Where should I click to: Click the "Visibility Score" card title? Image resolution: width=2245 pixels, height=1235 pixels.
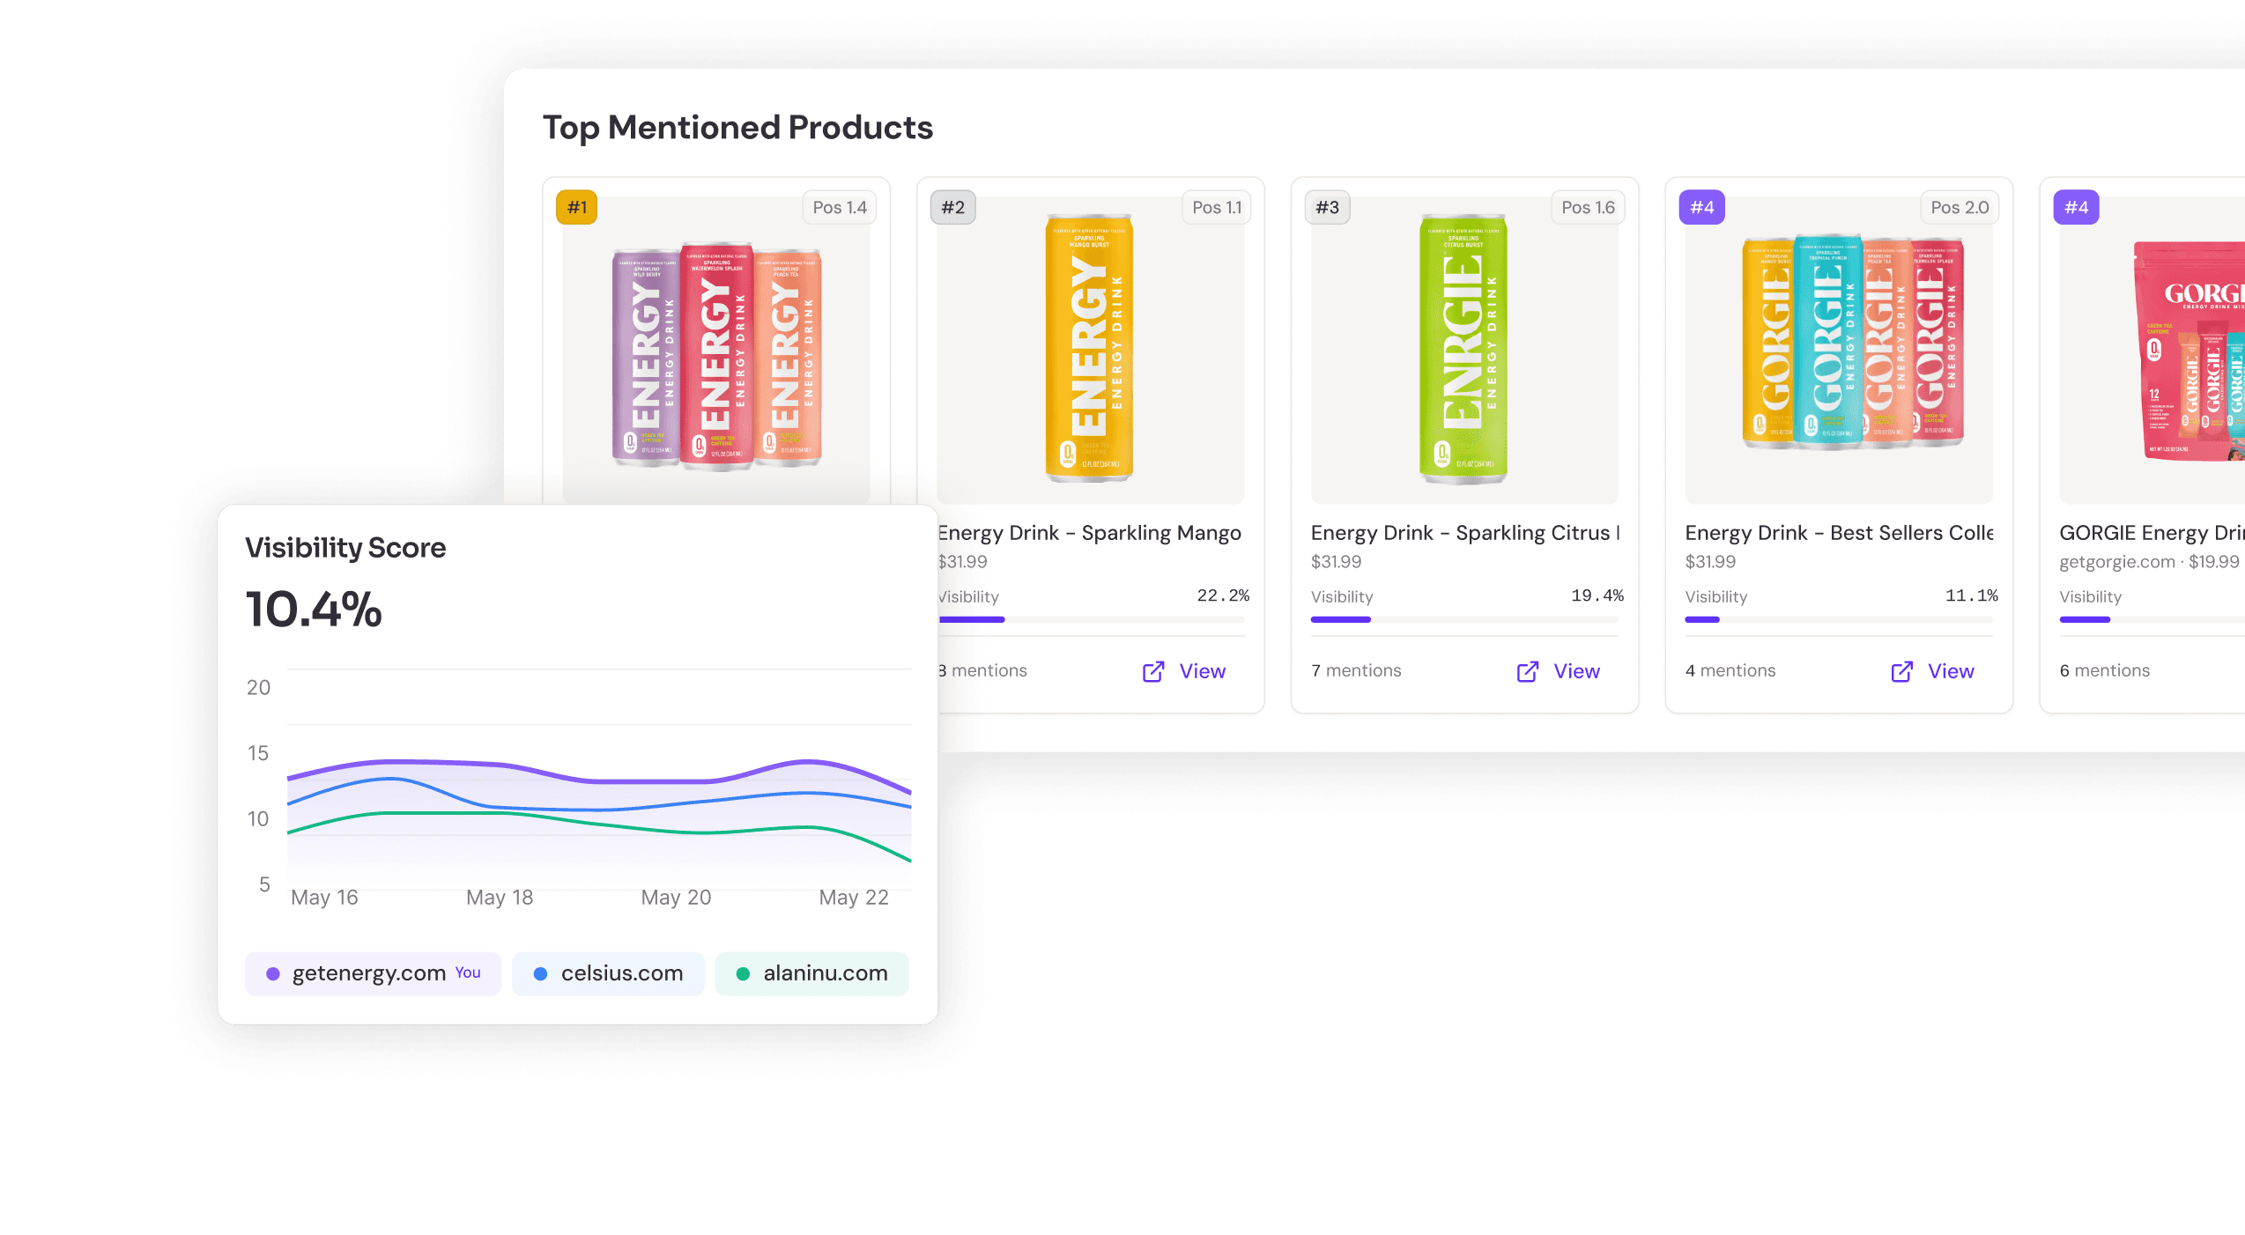click(345, 548)
